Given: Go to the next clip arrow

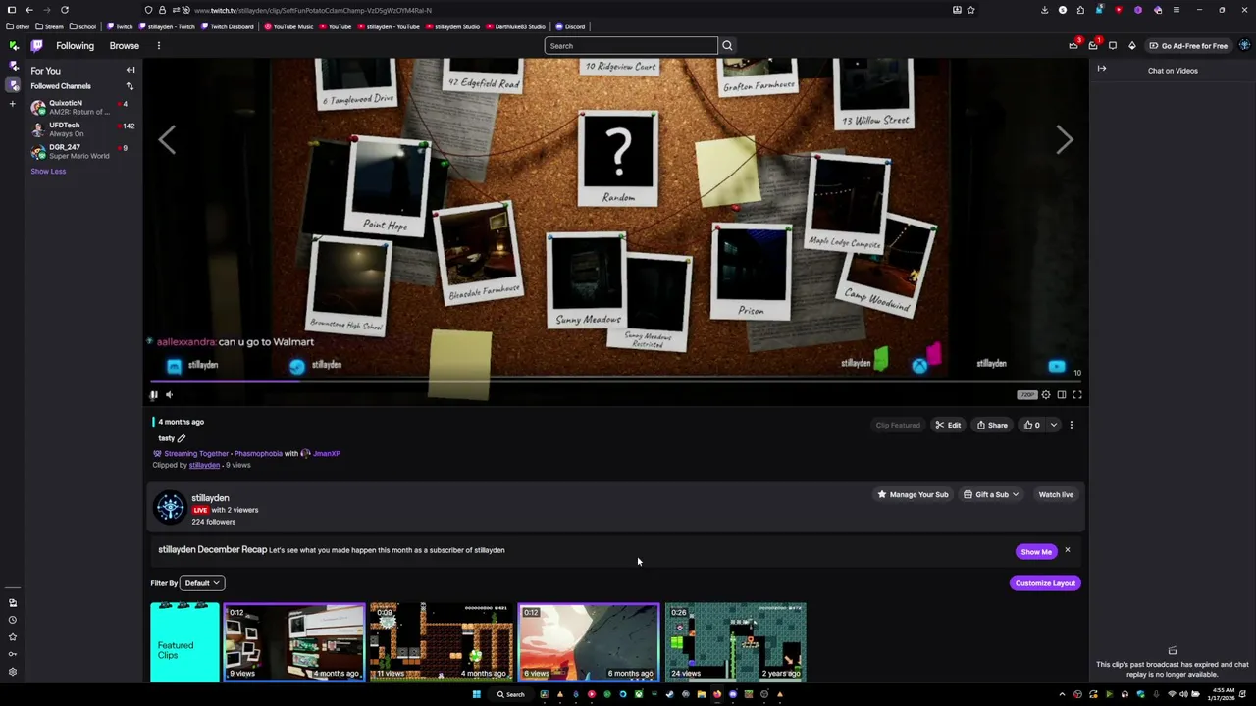Looking at the screenshot, I should pos(1065,140).
